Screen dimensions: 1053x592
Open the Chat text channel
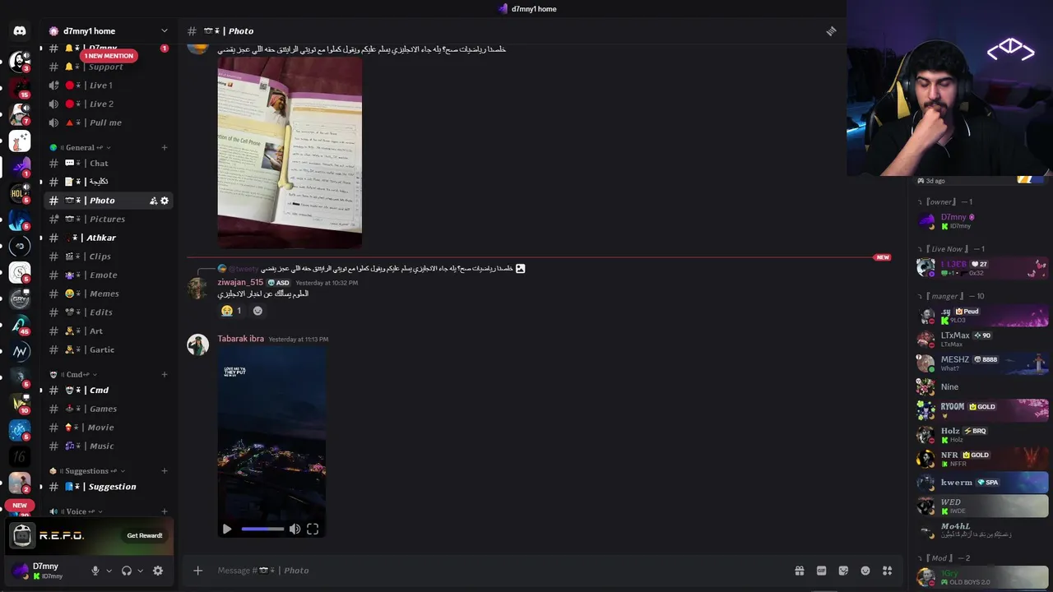pos(109,164)
